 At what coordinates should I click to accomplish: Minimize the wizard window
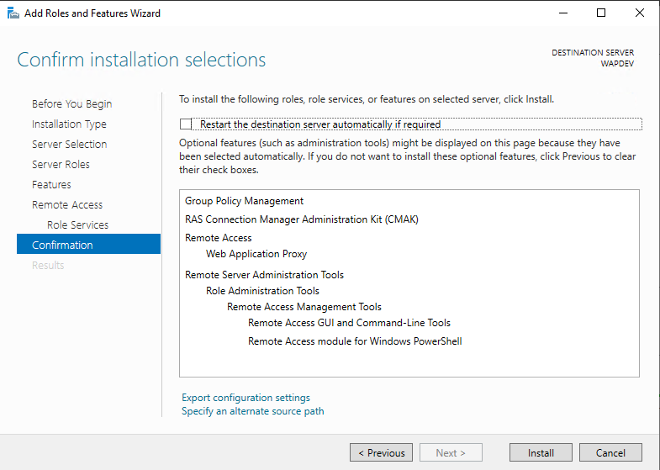point(562,13)
